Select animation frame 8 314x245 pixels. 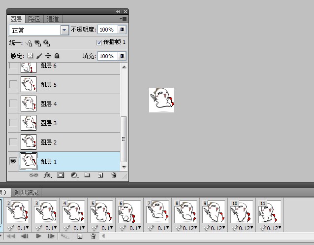tap(186, 211)
